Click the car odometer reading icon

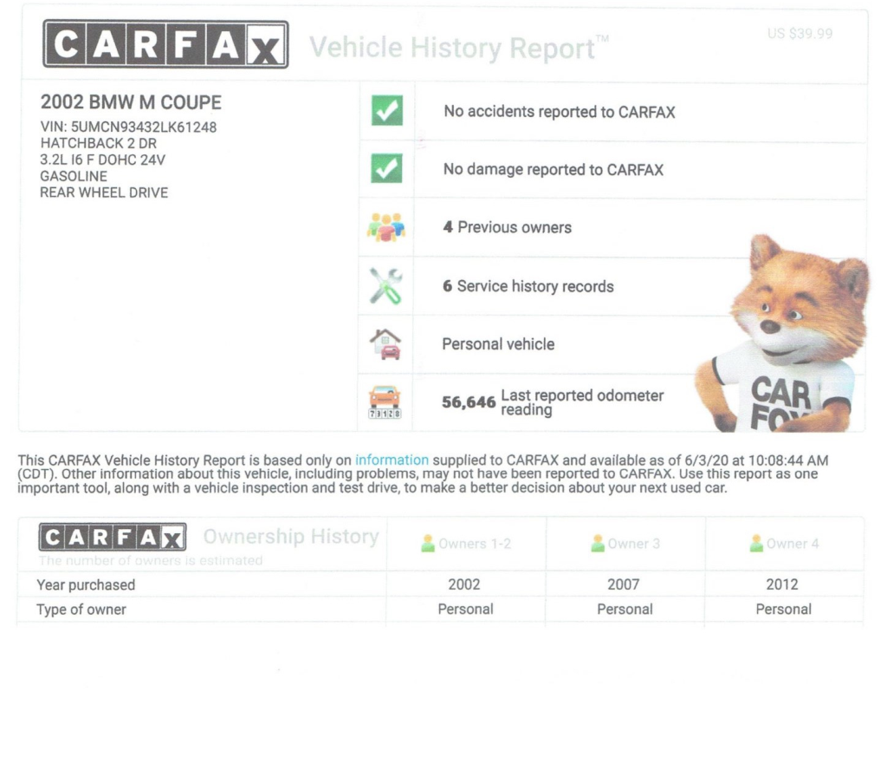pos(385,402)
